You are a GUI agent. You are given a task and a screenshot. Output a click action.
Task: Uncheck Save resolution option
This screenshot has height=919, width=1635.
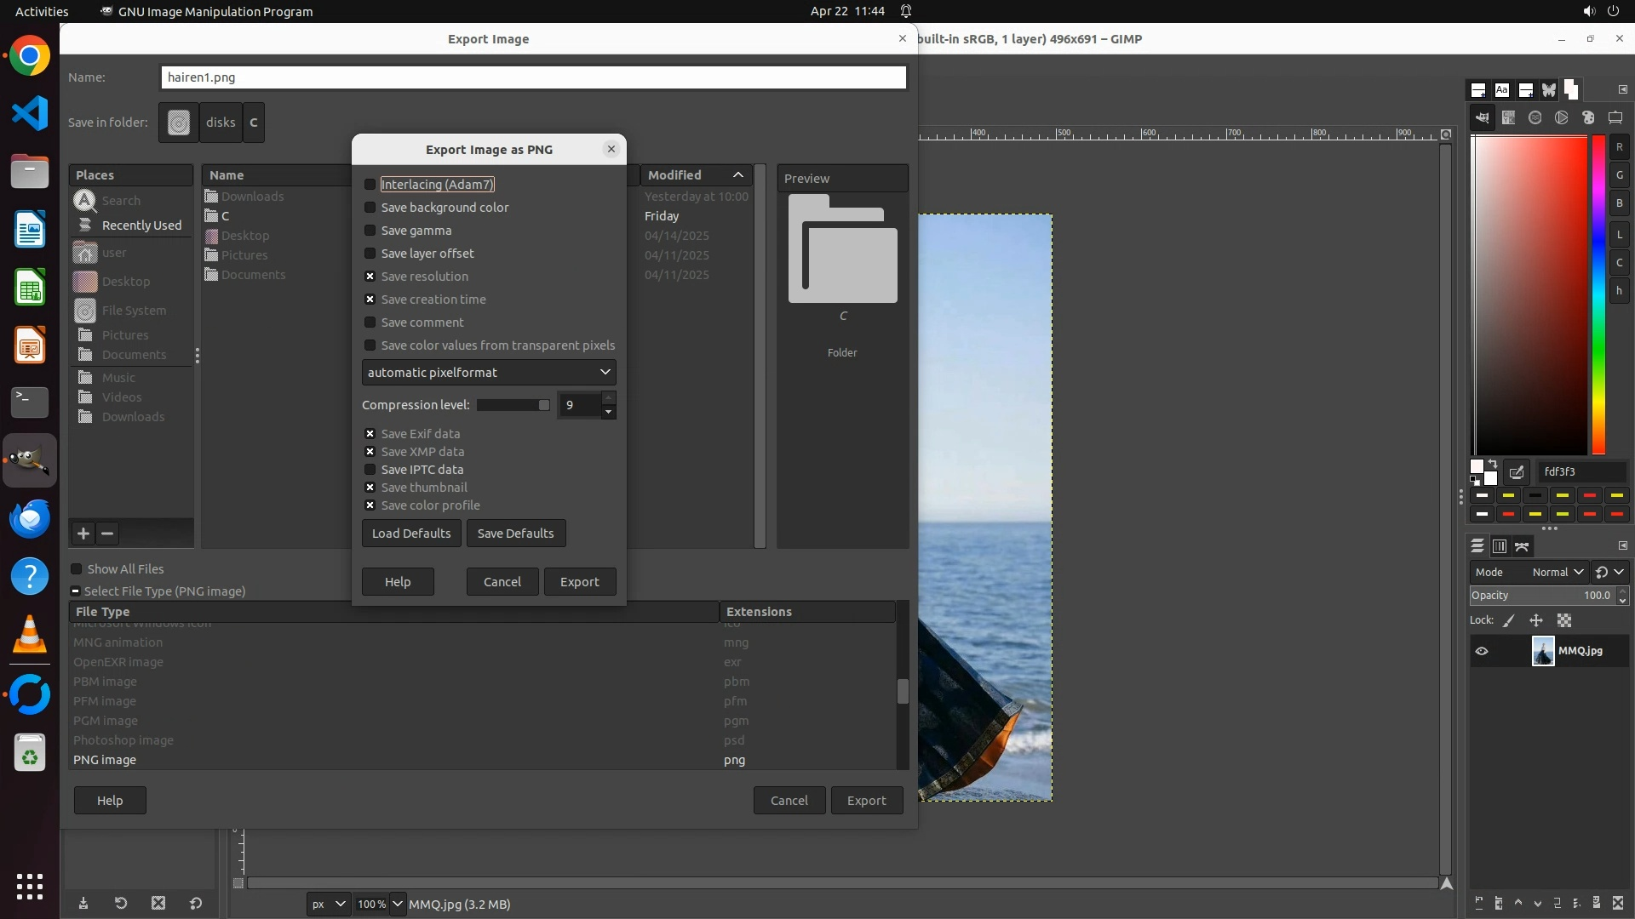pyautogui.click(x=370, y=277)
